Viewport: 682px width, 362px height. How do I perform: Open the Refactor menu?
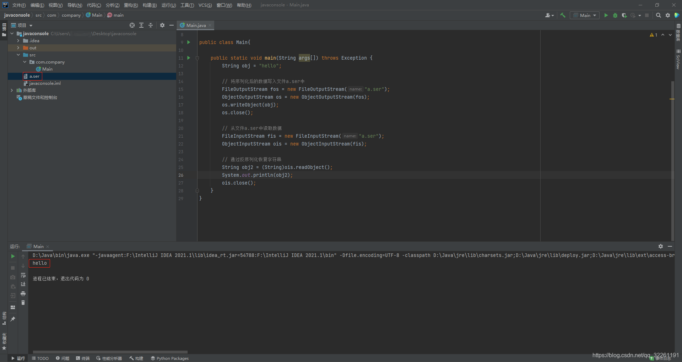(x=131, y=5)
